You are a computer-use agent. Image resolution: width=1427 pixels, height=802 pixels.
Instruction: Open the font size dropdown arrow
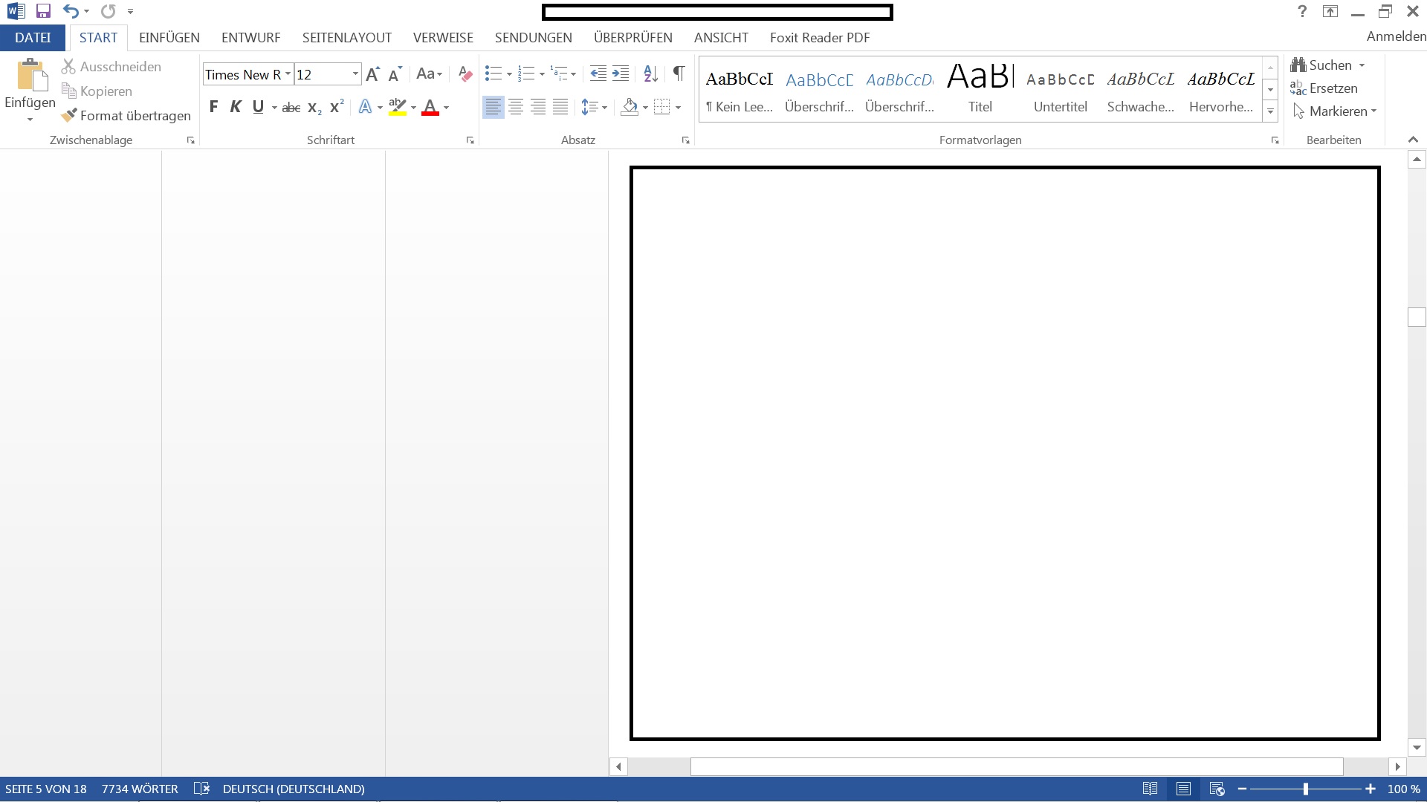355,74
